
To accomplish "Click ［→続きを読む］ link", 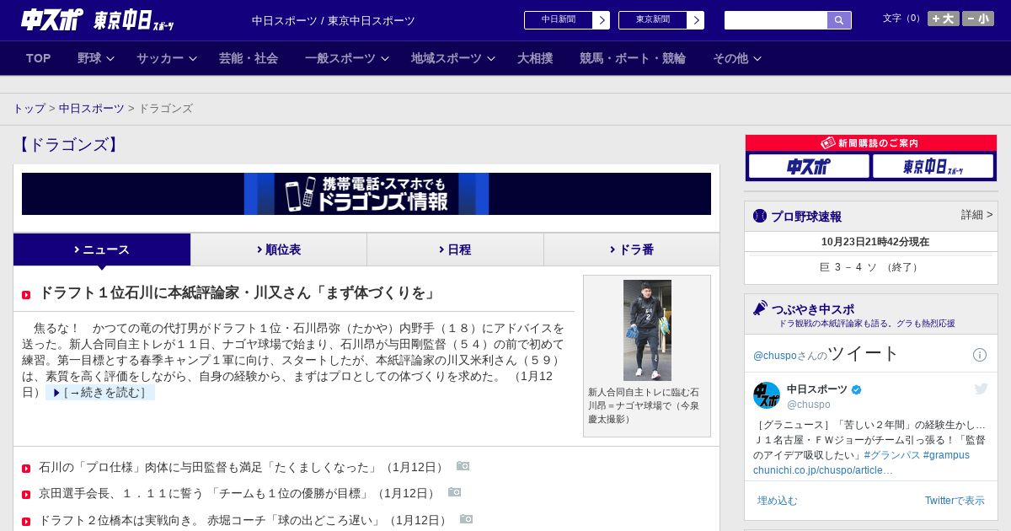I will click(100, 393).
